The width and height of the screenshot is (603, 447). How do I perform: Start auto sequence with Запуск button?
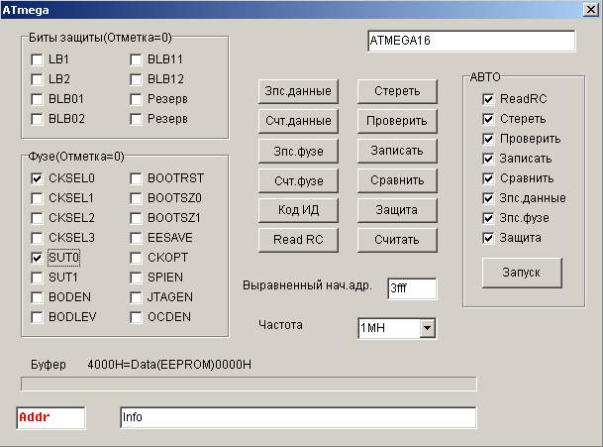click(522, 272)
